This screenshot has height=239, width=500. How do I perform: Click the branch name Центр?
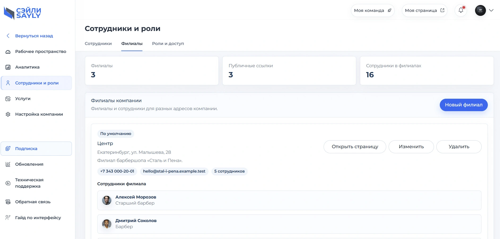point(105,143)
